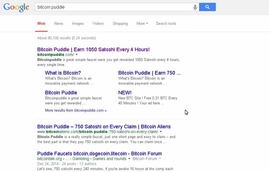Click the green 'bitcoinpuddle.com/' URL text
Screen dimensions: 269x172
pyautogui.click(x=55, y=55)
